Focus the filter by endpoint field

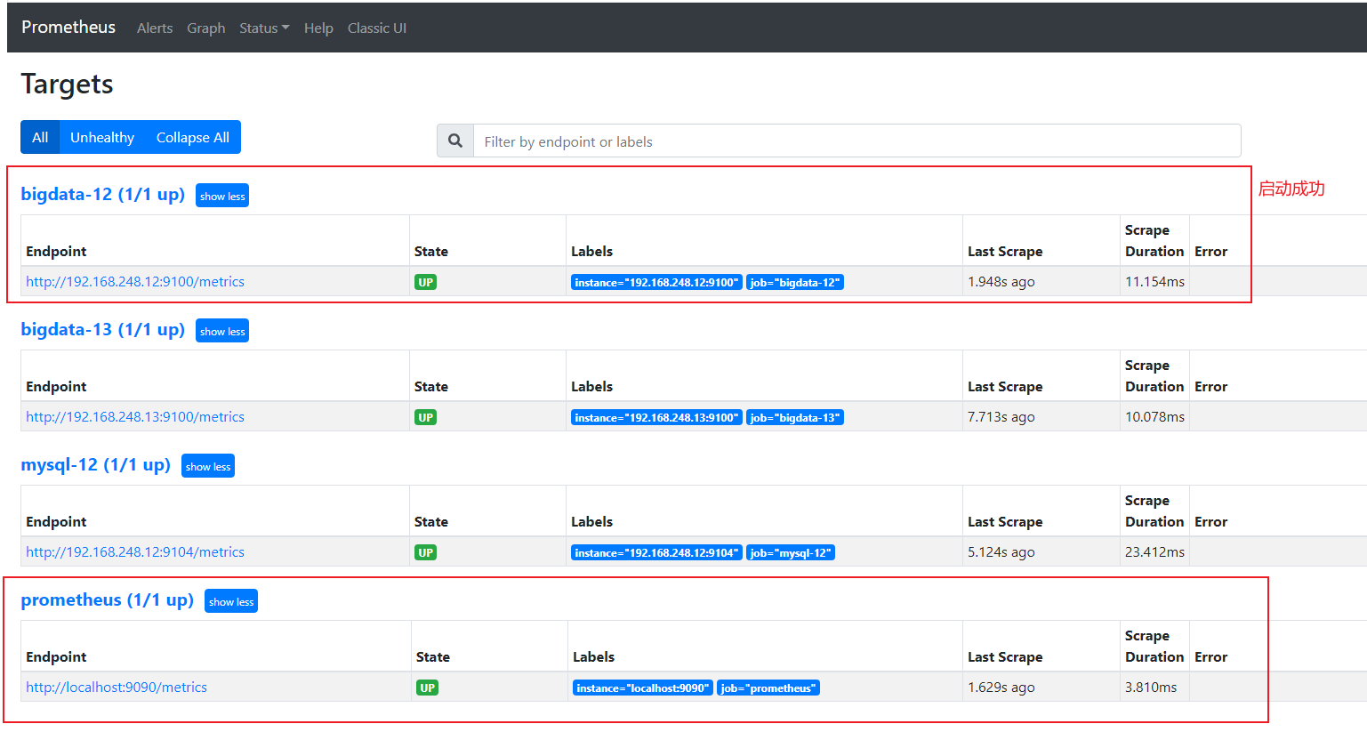[x=856, y=141]
